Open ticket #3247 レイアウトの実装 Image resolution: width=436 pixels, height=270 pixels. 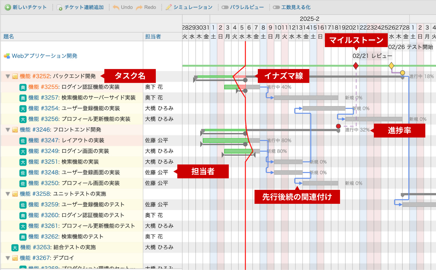click(66, 141)
